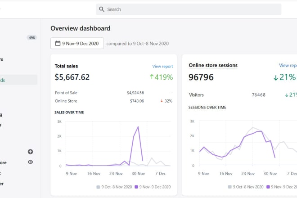
Task: Open the 9 Nov–9 Dec 2020 date picker
Action: pyautogui.click(x=77, y=43)
